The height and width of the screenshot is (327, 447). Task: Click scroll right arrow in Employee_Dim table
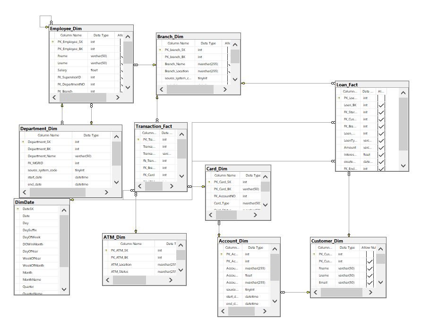pos(118,97)
